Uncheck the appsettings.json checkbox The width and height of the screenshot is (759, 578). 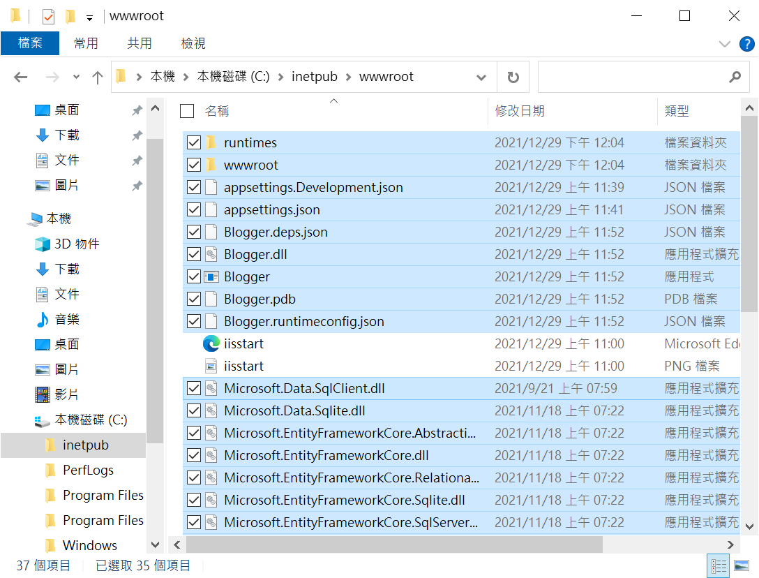tap(194, 210)
